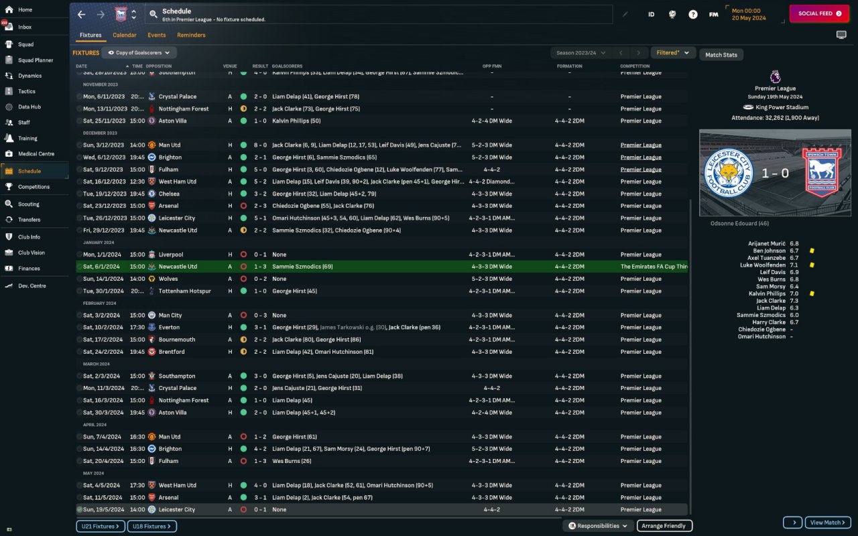Click the Opposition column header
The height and width of the screenshot is (536, 858).
click(x=160, y=66)
